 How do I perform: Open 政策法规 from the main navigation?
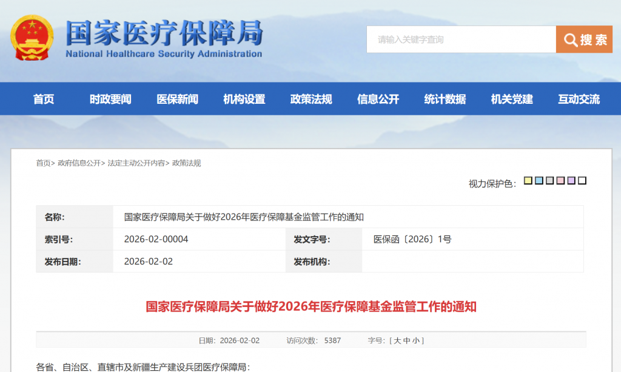coord(311,99)
